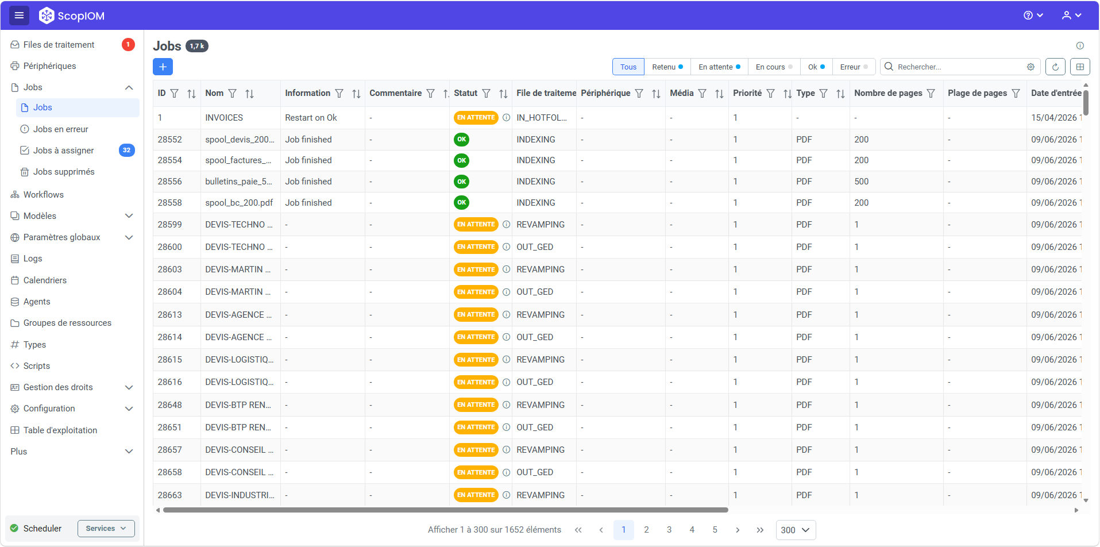Select the En attente status filter

point(719,67)
